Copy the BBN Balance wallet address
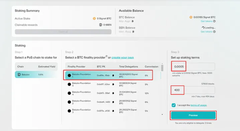 click(133, 32)
